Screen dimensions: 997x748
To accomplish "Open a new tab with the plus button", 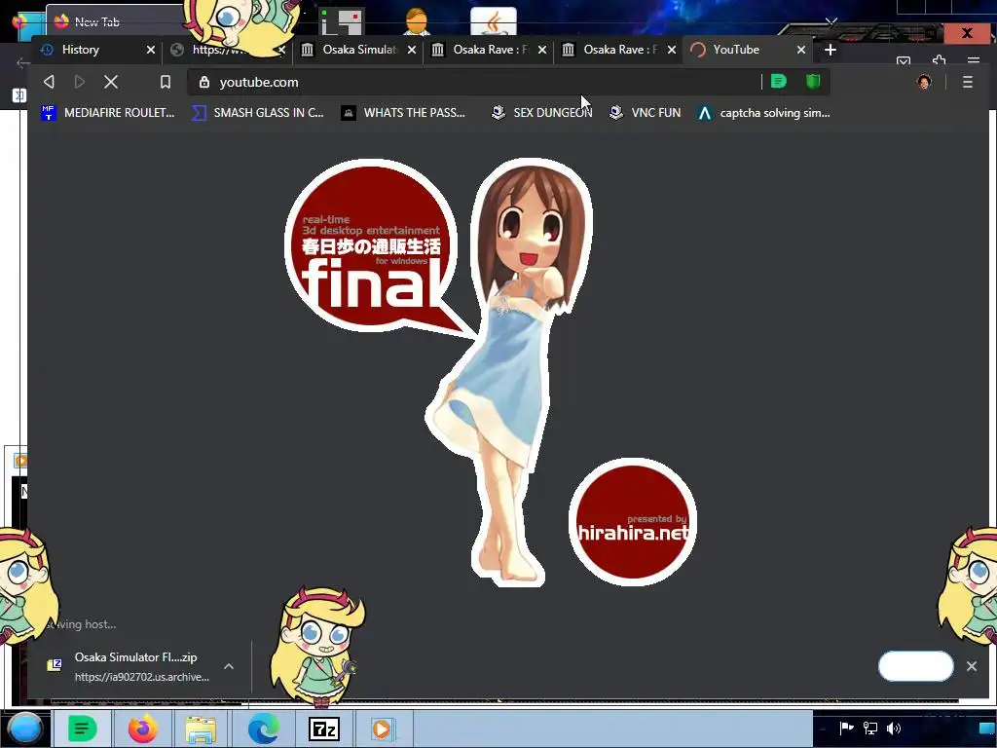I will pos(830,50).
